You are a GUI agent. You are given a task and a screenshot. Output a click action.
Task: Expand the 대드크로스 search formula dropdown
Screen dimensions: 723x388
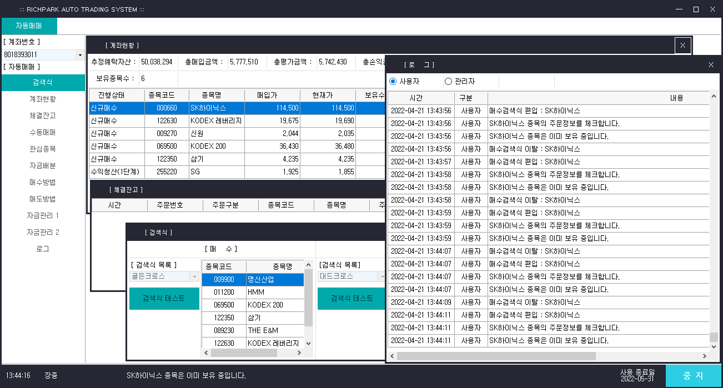pyautogui.click(x=381, y=276)
